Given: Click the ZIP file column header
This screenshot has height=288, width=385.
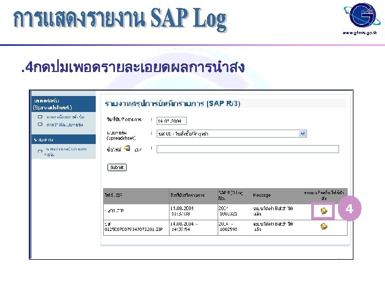Looking at the screenshot, I should click(113, 195).
